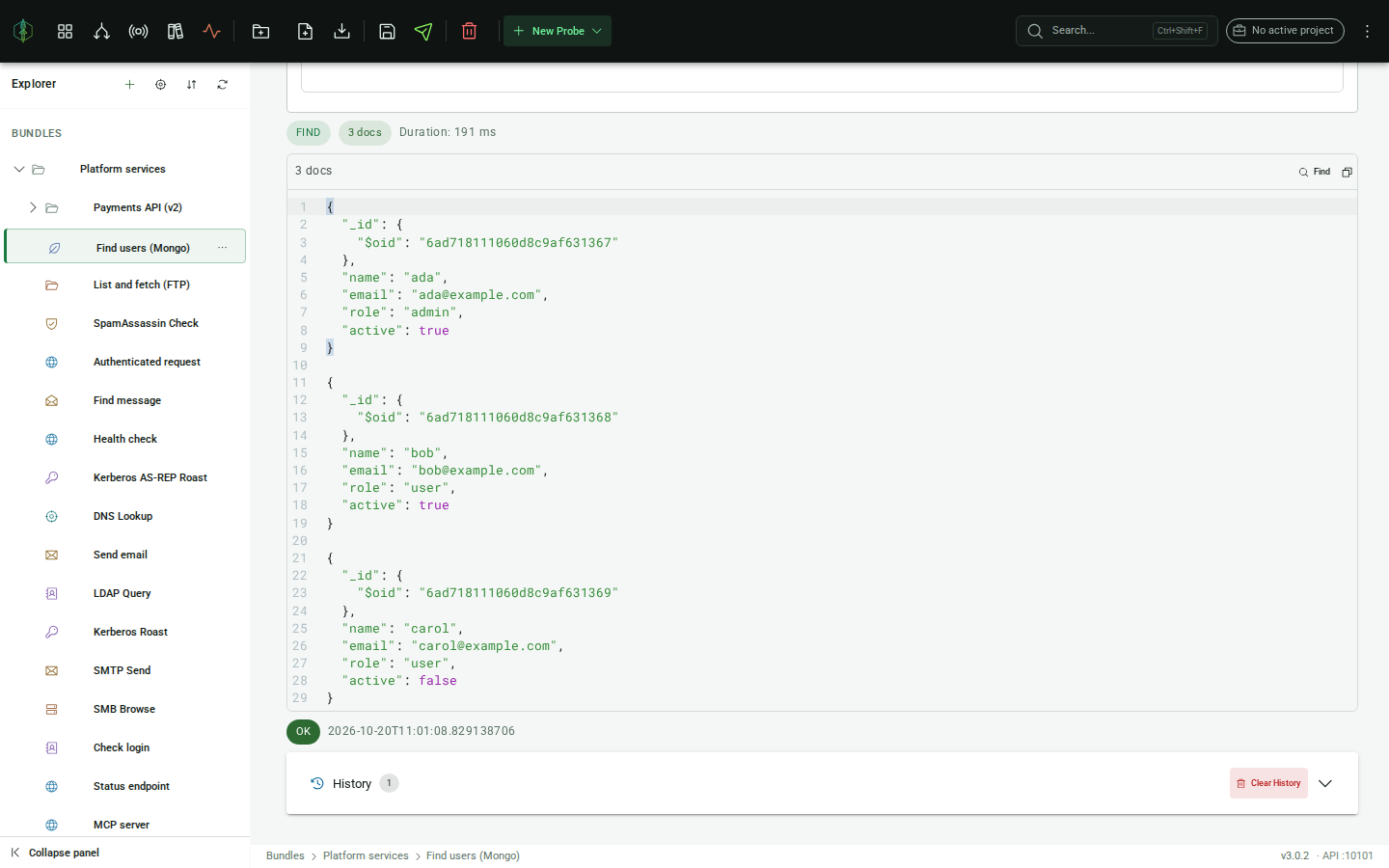Open Find in results panel

point(1315,172)
